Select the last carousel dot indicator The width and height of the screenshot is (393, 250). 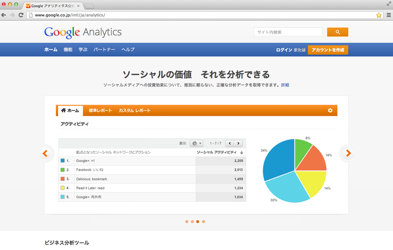(x=203, y=222)
